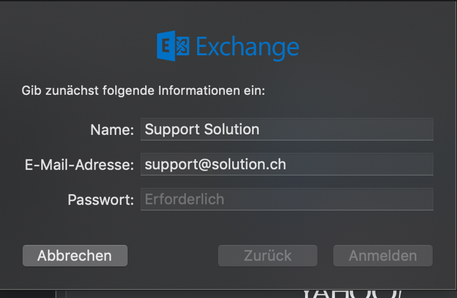Click the 'Gib zunächst folgende Informationen ein' heading
This screenshot has width=457, height=298.
tap(144, 90)
